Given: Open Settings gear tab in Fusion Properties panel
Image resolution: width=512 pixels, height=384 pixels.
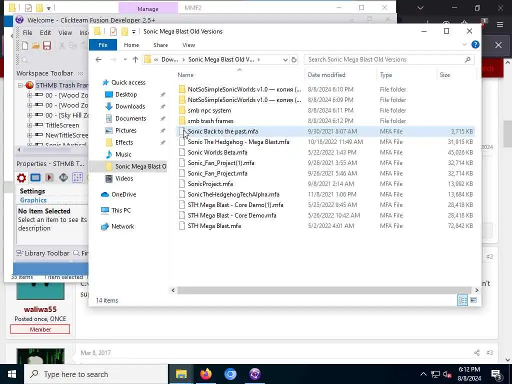Looking at the screenshot, I should tap(21, 177).
